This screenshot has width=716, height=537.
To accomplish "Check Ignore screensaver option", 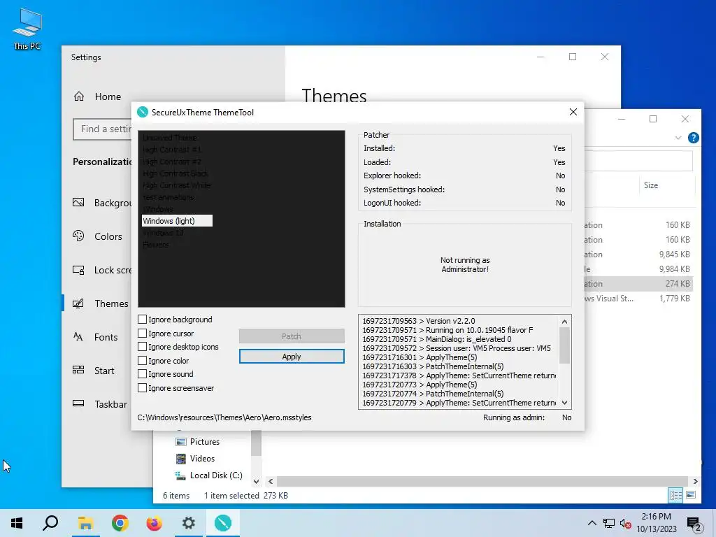I will (143, 387).
